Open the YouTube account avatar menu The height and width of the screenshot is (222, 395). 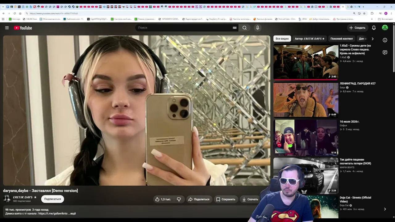click(x=385, y=28)
